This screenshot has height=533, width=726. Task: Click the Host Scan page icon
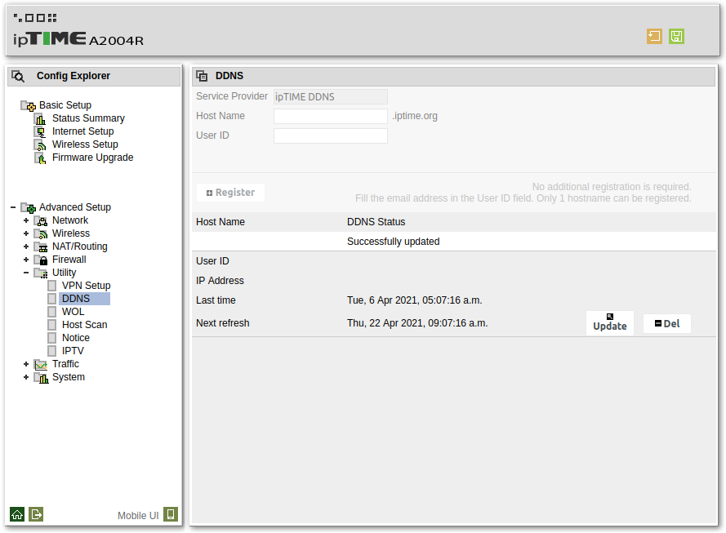click(52, 325)
